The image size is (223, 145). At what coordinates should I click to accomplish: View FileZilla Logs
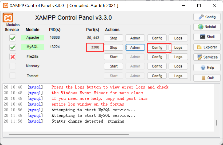click(x=178, y=57)
